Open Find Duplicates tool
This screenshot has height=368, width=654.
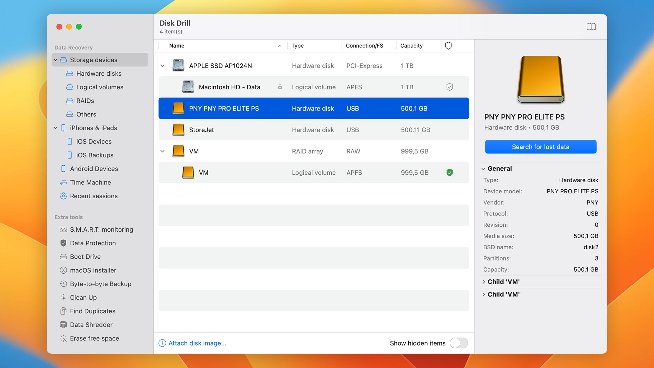(x=88, y=311)
